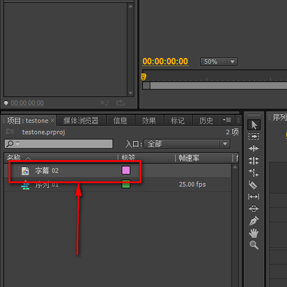Click the play audio icon in preview area
Image resolution: width=287 pixels, height=287 pixels.
[x=105, y=103]
